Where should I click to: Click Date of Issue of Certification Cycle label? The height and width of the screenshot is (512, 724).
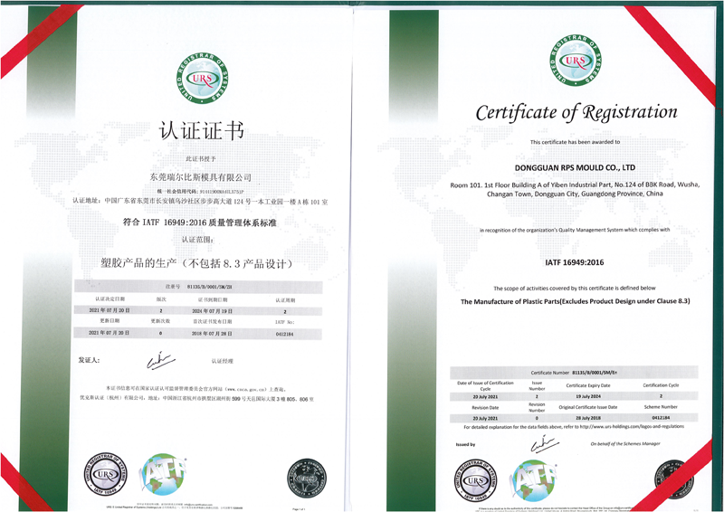coord(485,385)
